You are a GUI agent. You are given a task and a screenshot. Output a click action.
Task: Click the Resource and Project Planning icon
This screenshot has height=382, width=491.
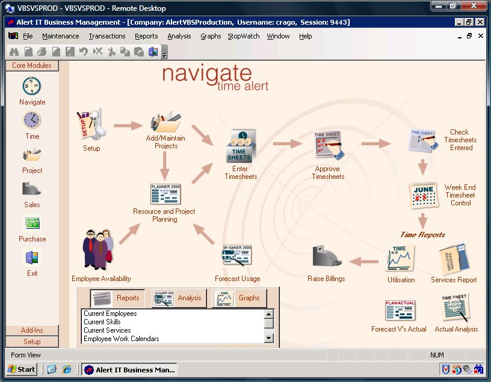pyautogui.click(x=165, y=194)
